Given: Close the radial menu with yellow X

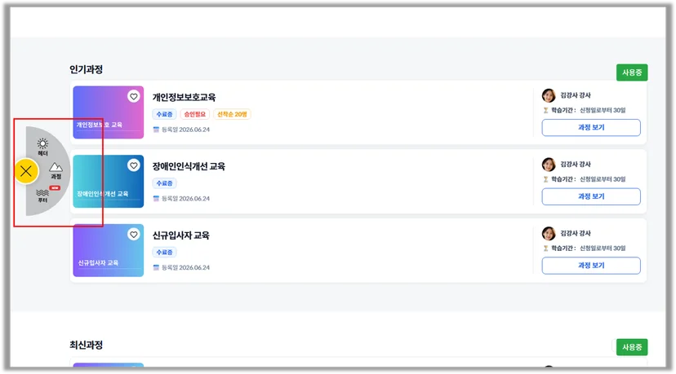Looking at the screenshot, I should pyautogui.click(x=26, y=171).
